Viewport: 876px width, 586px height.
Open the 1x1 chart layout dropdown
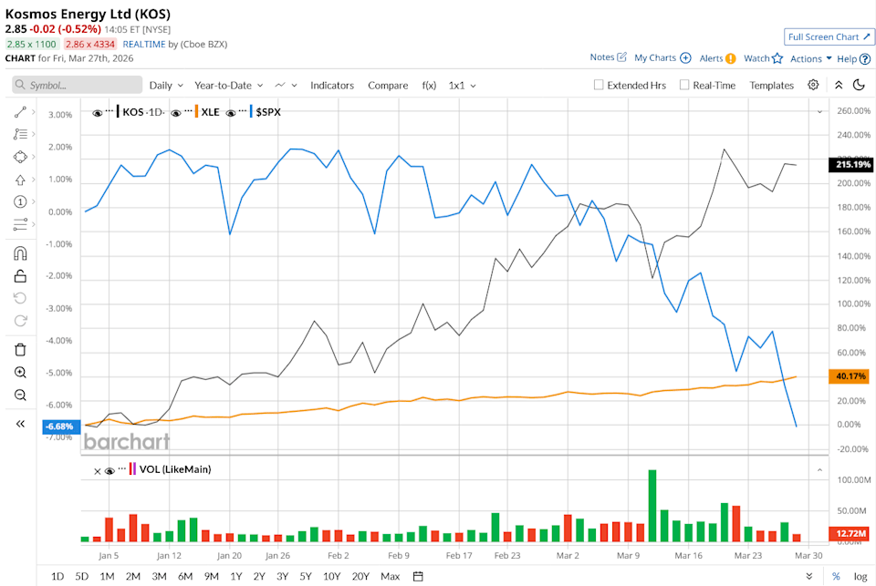(459, 85)
